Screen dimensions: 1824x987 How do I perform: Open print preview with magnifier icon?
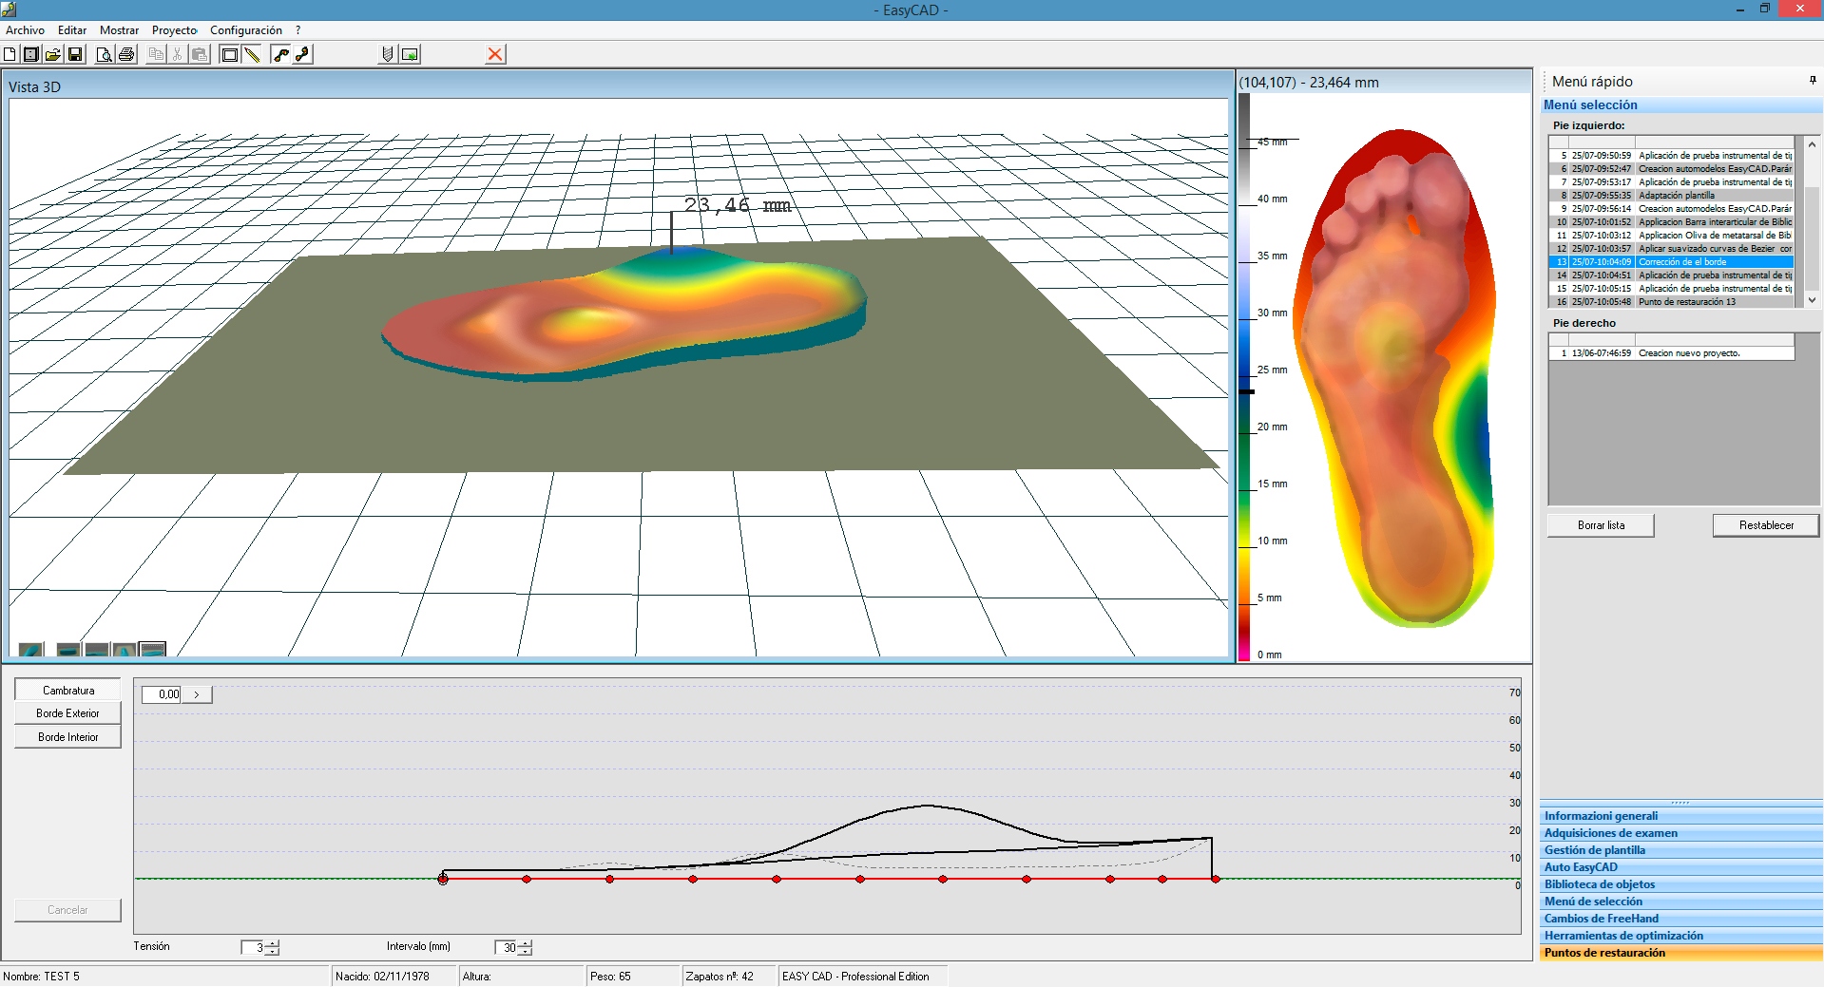tap(105, 55)
